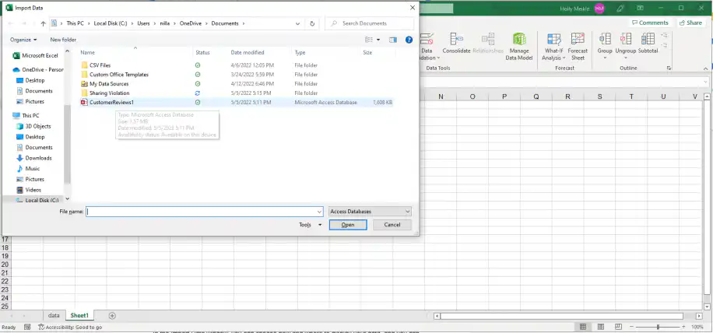The height and width of the screenshot is (333, 713).
Task: Click the Open button
Action: tap(348, 225)
